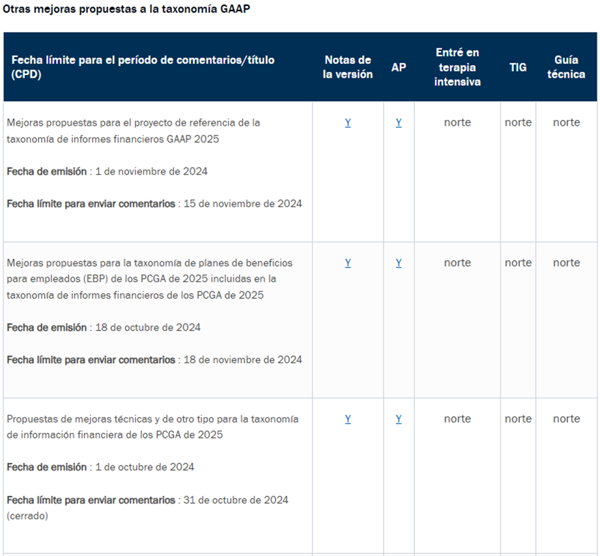Open the release notes Y link for the technical improvements row
This screenshot has height=556, width=600.
pyautogui.click(x=348, y=419)
